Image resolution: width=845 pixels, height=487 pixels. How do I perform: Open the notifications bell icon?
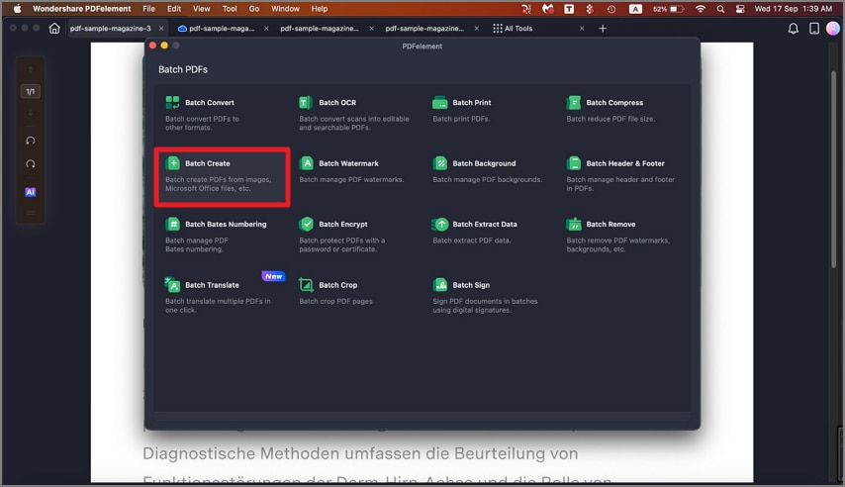click(793, 28)
